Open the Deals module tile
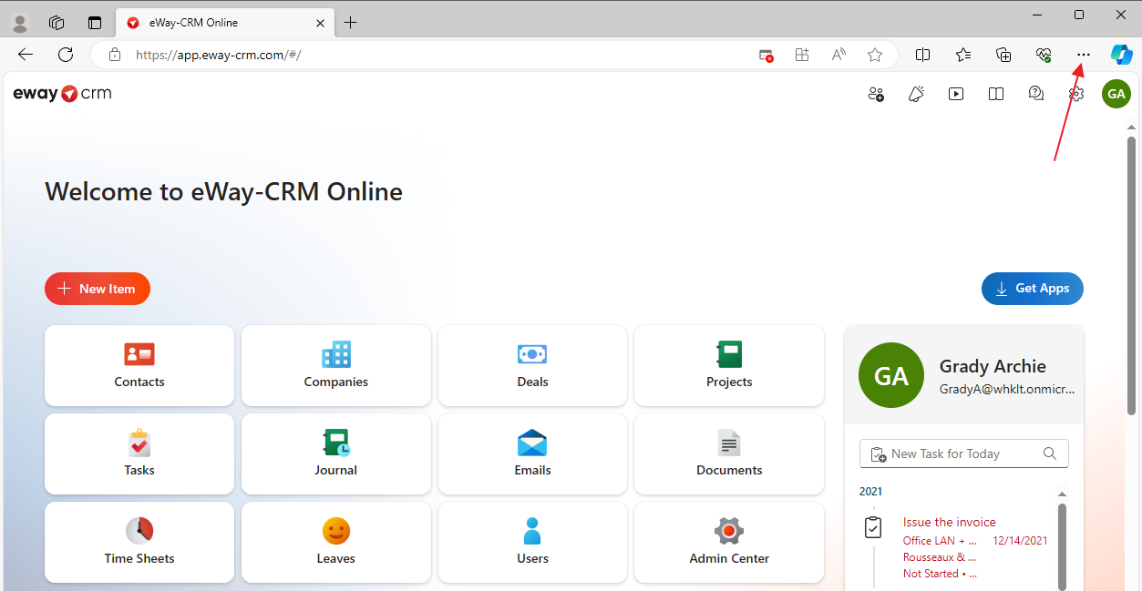Image resolution: width=1142 pixels, height=591 pixels. [x=532, y=366]
